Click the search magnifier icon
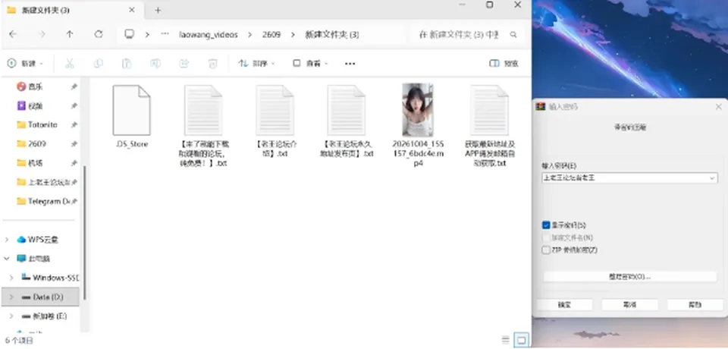The width and height of the screenshot is (728, 349). [x=513, y=34]
